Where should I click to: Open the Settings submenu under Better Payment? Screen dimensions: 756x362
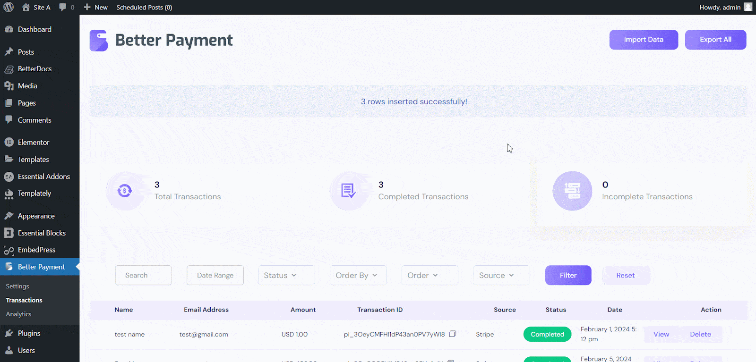click(17, 286)
